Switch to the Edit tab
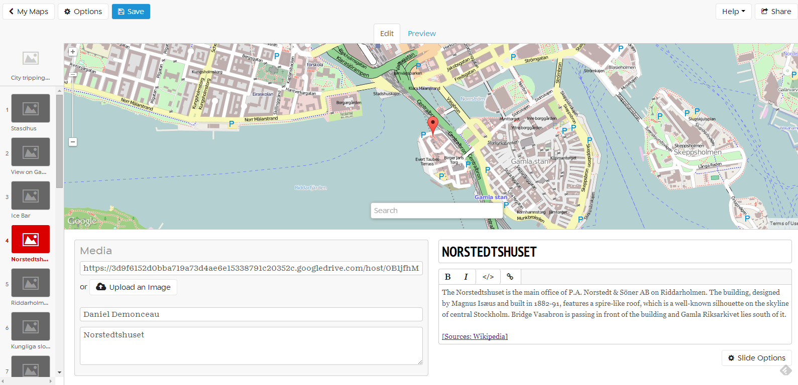The image size is (798, 385). click(387, 34)
